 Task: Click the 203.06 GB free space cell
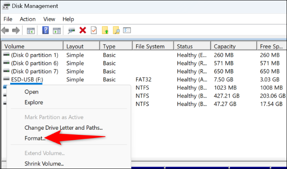273,96
